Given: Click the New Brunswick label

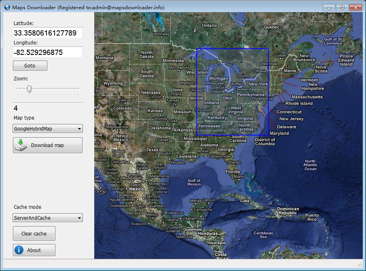Looking at the screenshot, I should pyautogui.click(x=305, y=58).
